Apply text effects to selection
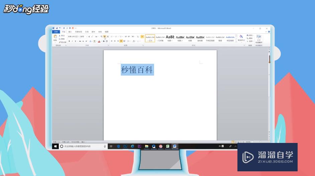This screenshot has width=315, height=176. click(x=91, y=41)
